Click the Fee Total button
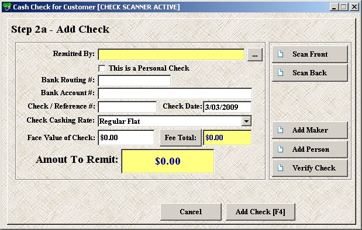Screen dimensions: 362x230 tap(181, 138)
